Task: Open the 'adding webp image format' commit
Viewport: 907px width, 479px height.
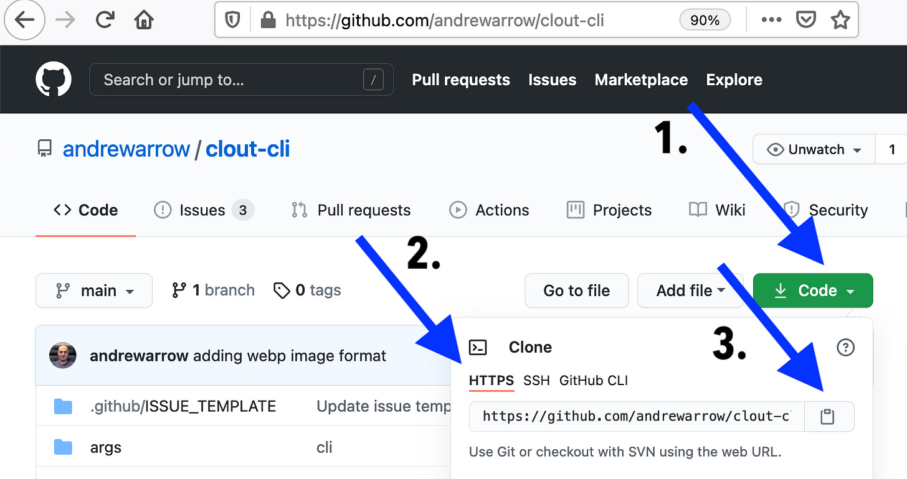Action: tap(290, 356)
